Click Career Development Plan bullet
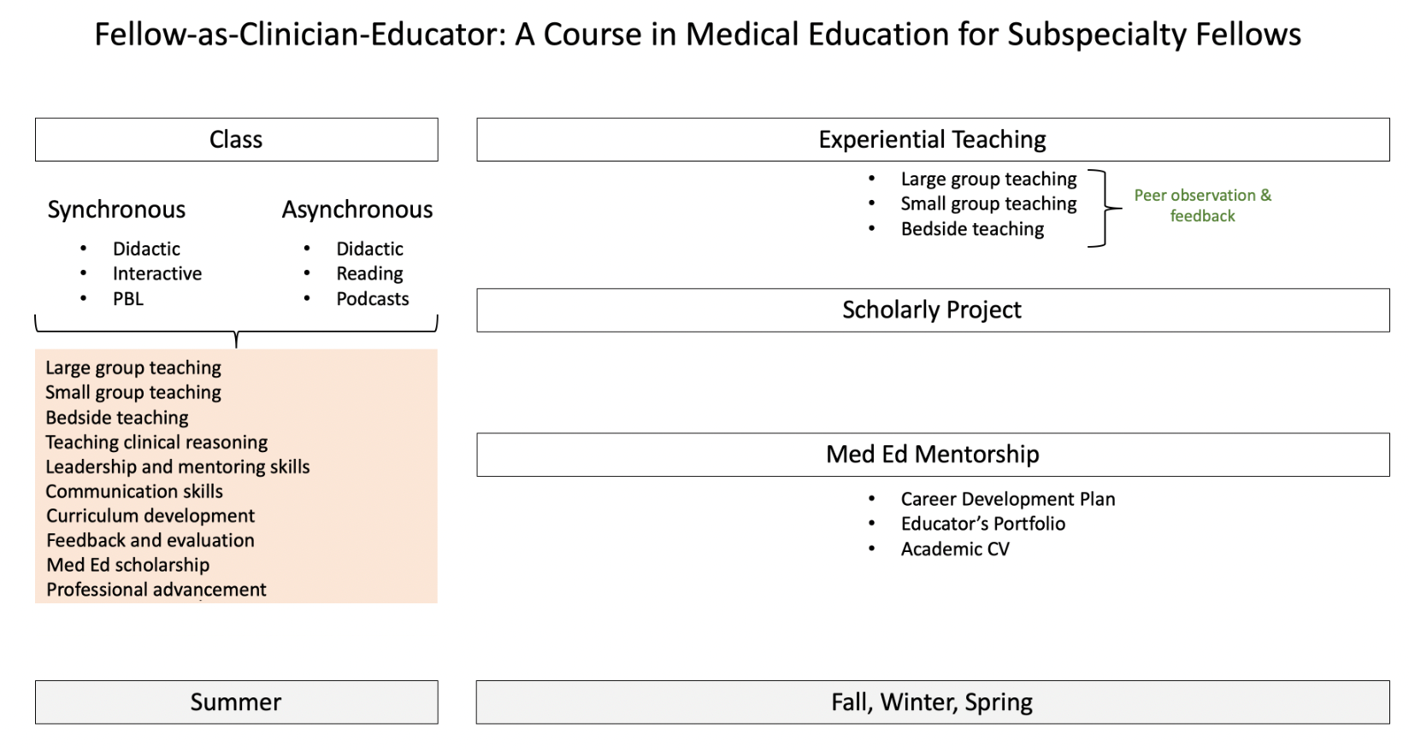The width and height of the screenshot is (1409, 752). click(x=1008, y=499)
